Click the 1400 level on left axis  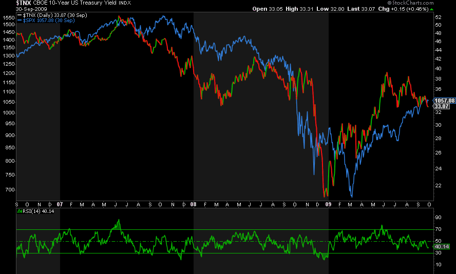coord(9,40)
